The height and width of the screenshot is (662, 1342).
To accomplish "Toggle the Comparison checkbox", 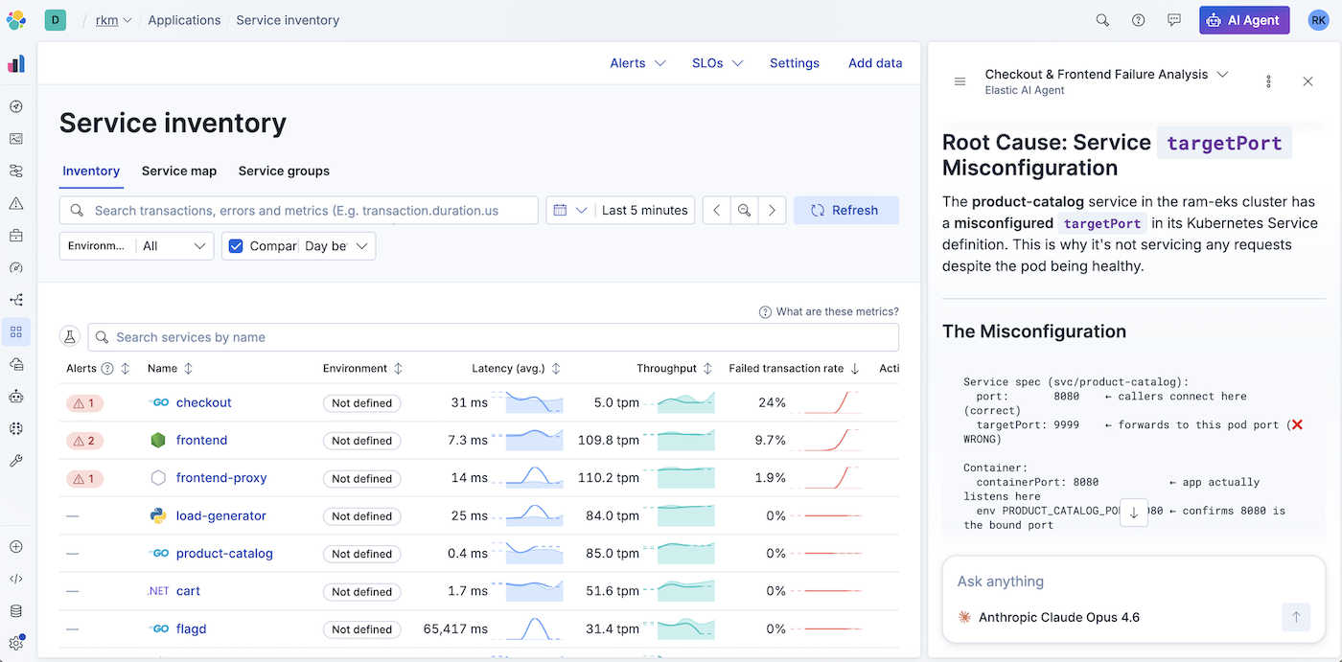I will tap(236, 246).
